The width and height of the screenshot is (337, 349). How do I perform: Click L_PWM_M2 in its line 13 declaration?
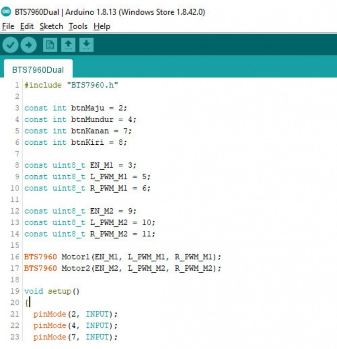click(109, 223)
